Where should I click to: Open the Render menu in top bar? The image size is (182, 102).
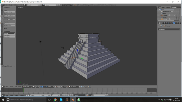click(x=11, y=5)
